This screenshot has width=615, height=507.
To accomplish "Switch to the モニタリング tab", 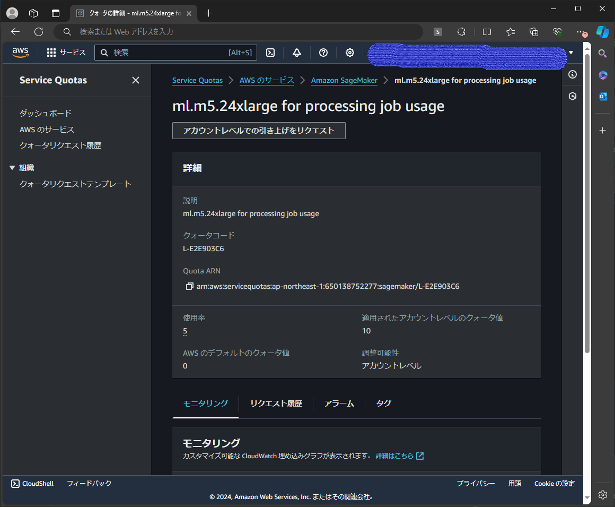I will click(206, 403).
